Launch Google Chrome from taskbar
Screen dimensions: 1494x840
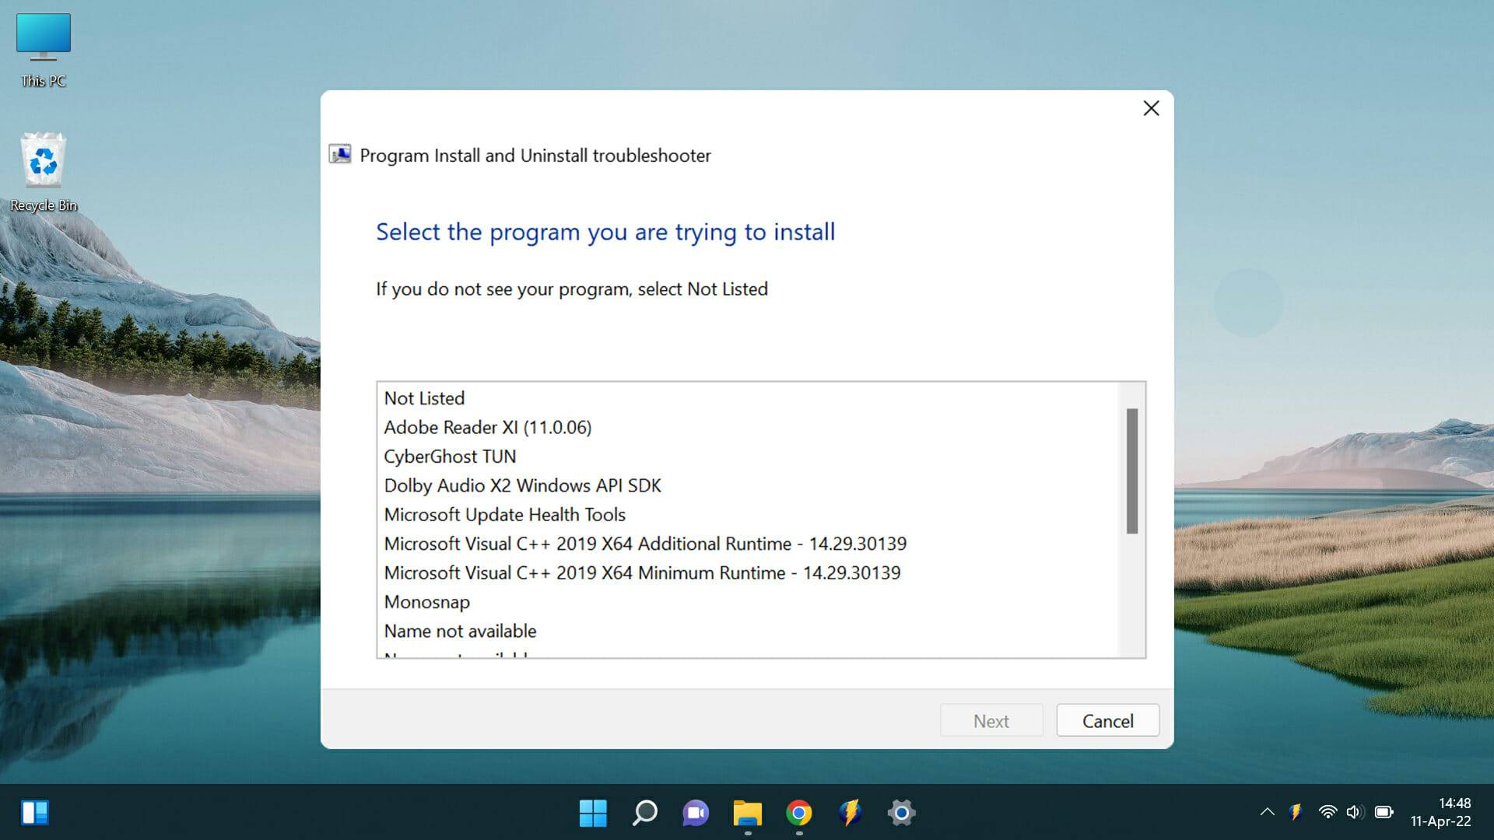798,813
